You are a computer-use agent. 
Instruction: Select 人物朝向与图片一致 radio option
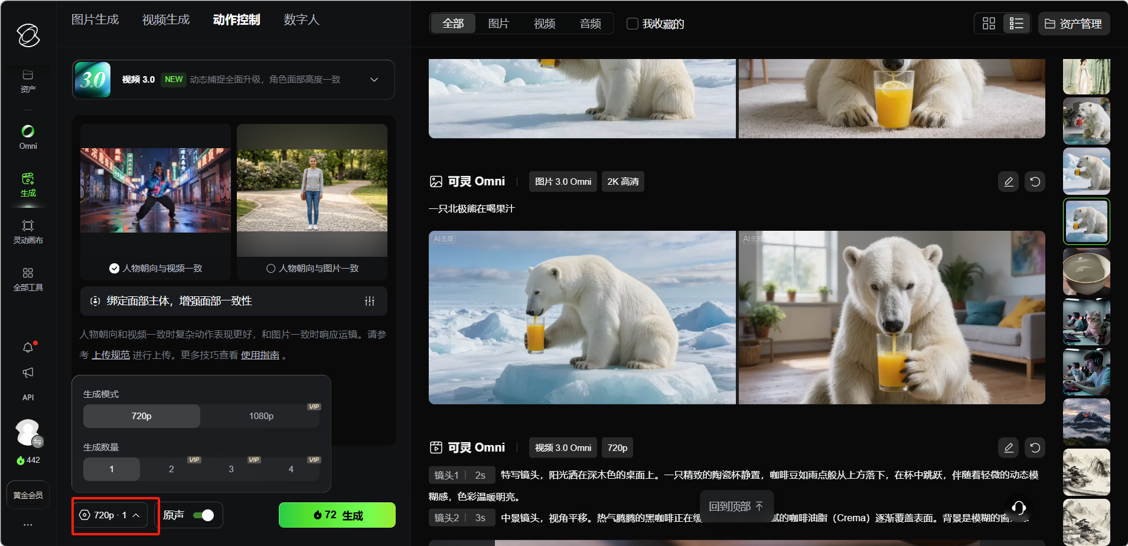coord(271,269)
